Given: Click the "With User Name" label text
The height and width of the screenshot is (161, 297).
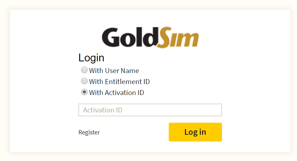Looking at the screenshot, I should (x=114, y=71).
